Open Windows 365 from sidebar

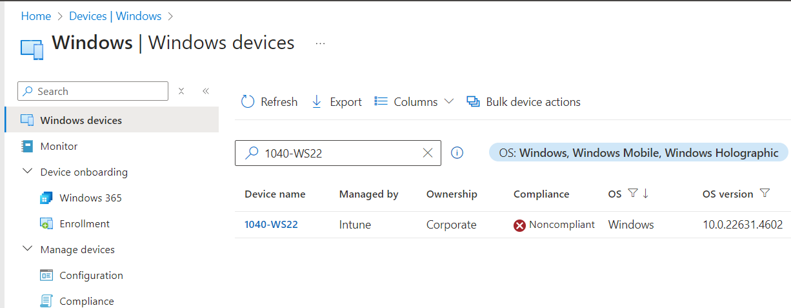click(x=90, y=198)
